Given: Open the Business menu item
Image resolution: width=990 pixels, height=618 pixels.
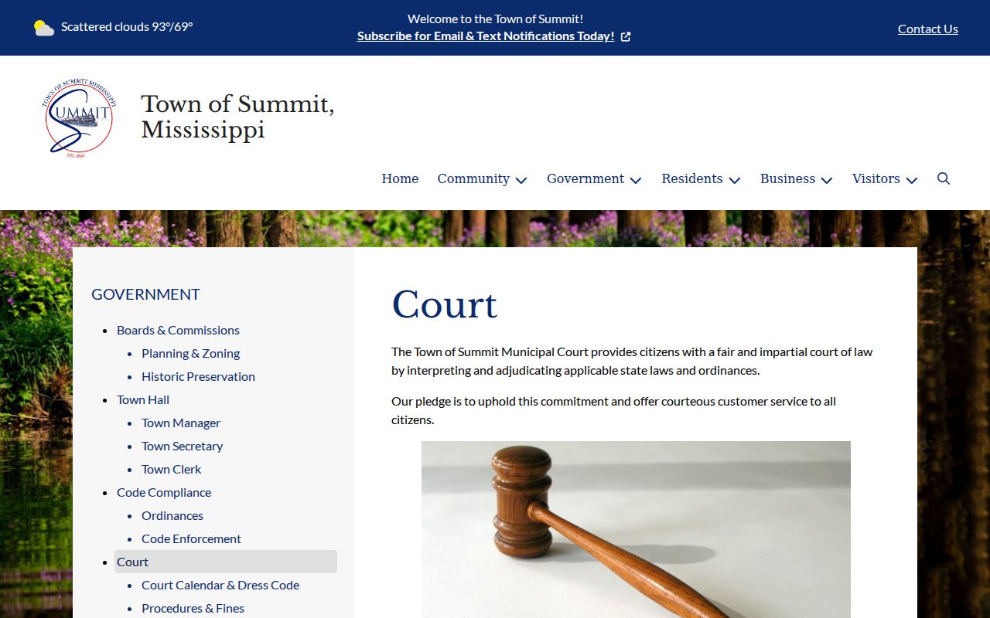Looking at the screenshot, I should [x=787, y=178].
